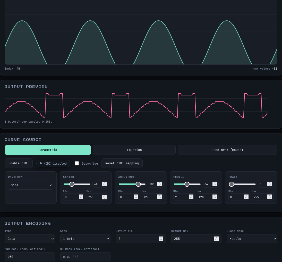Select the Free draw (mouse) tab
Screen dimensions: 282x262
227,150
